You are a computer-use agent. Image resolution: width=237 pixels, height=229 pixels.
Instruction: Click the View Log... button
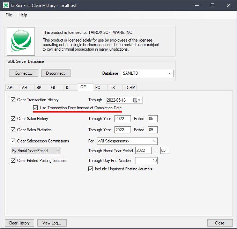pos(52,223)
